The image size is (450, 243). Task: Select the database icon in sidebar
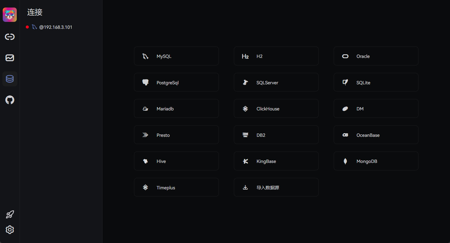click(x=10, y=79)
